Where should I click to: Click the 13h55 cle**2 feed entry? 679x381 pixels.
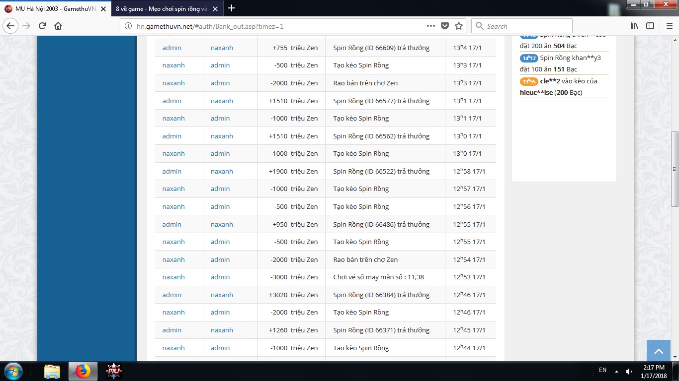pos(564,87)
